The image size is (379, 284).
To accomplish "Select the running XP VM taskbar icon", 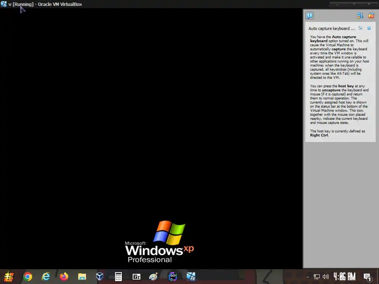I will coord(191,277).
